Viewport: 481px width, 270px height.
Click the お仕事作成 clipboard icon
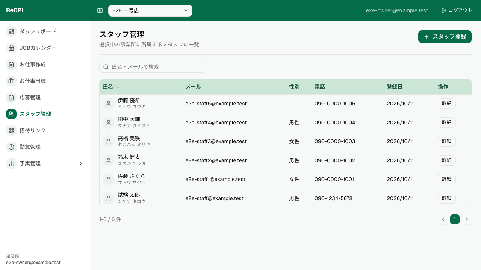click(11, 64)
